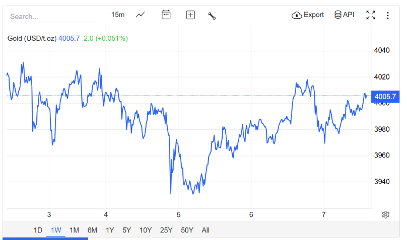Open the calendar date range picker
Viewport: 407px width, 240px height.
[166, 15]
